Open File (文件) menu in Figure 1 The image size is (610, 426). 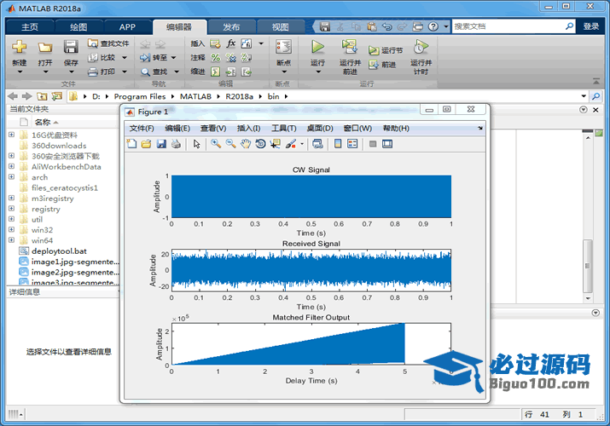tap(142, 128)
